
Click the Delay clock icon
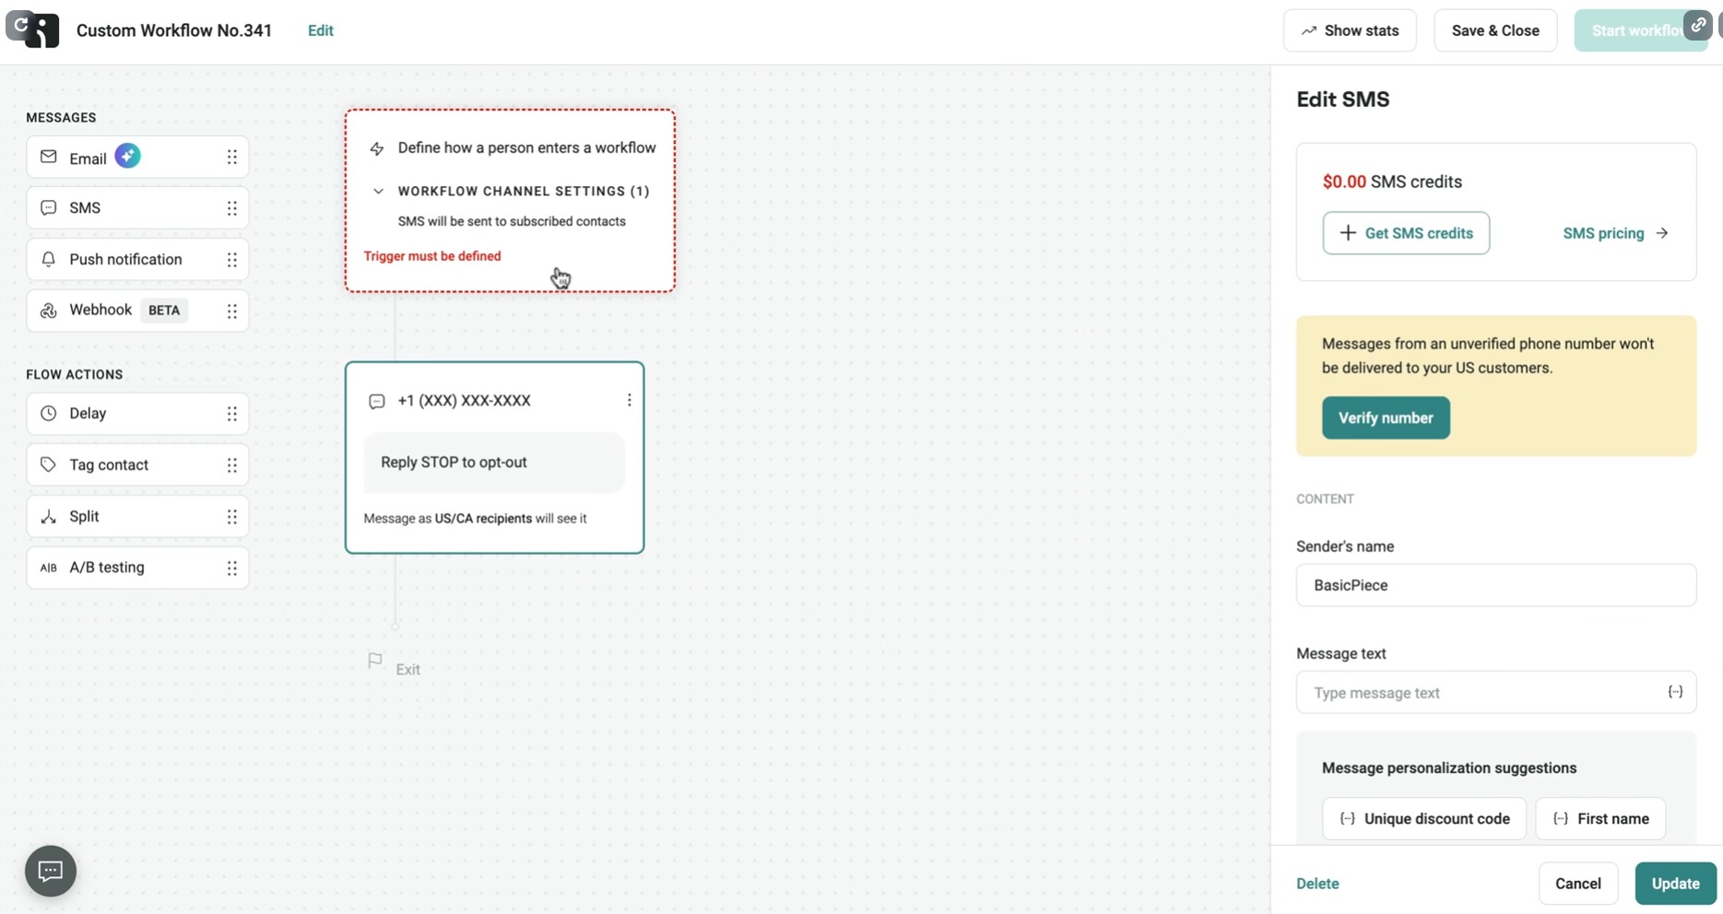(x=48, y=414)
